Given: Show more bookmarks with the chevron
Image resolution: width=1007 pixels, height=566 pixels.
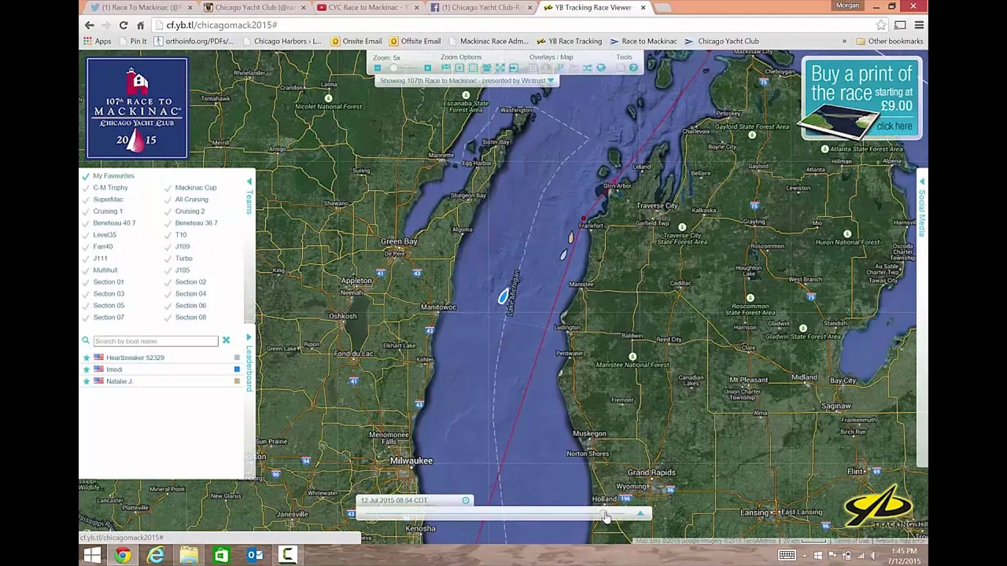Looking at the screenshot, I should coord(844,41).
